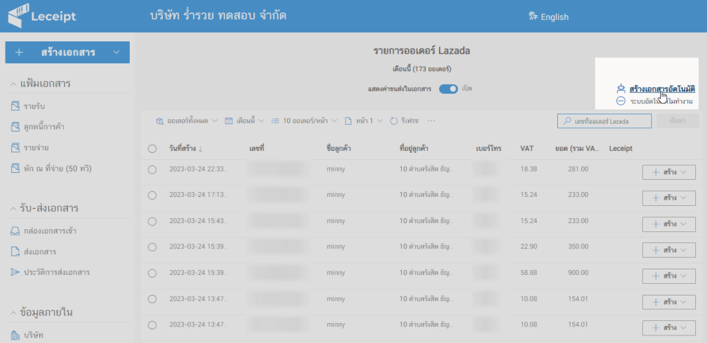
Task: Click สร้างเอกสารอัตโนมัติ link
Action: tap(662, 90)
